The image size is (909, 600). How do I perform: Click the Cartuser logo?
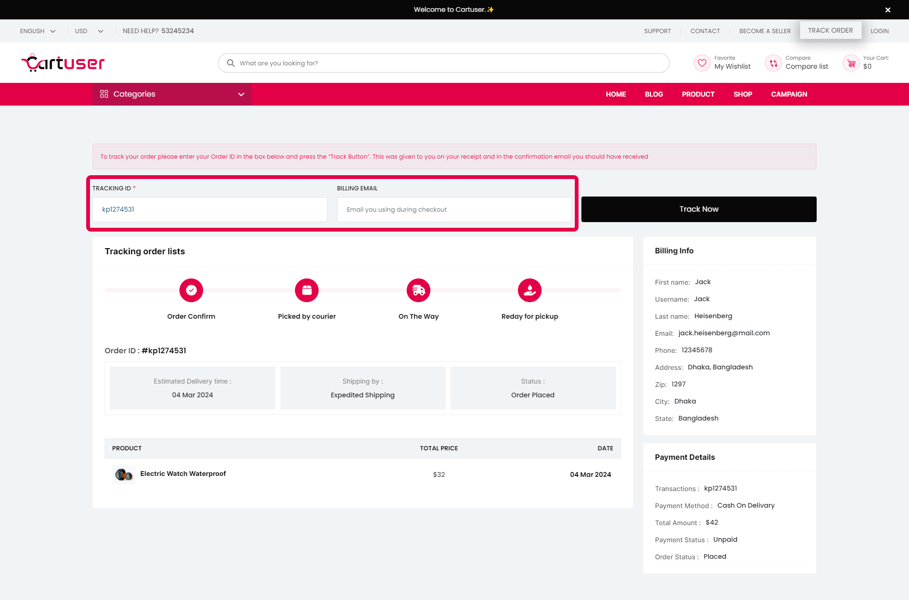click(63, 63)
